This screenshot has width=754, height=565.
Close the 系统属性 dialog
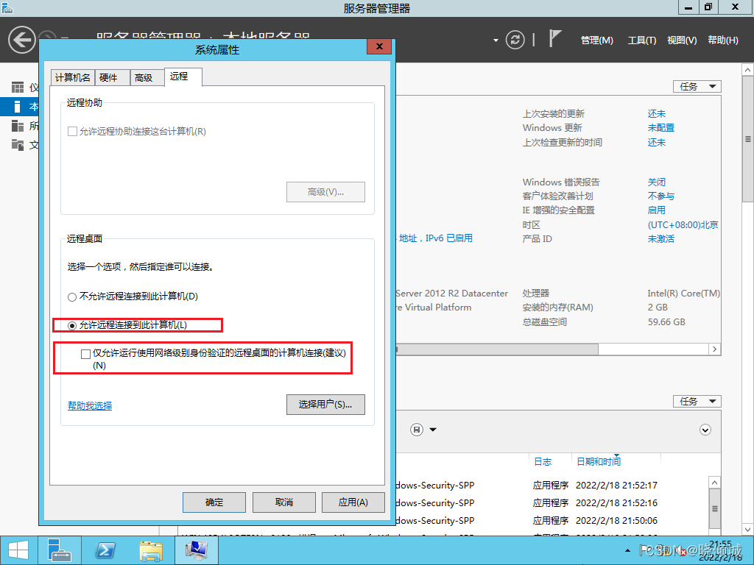pyautogui.click(x=379, y=46)
